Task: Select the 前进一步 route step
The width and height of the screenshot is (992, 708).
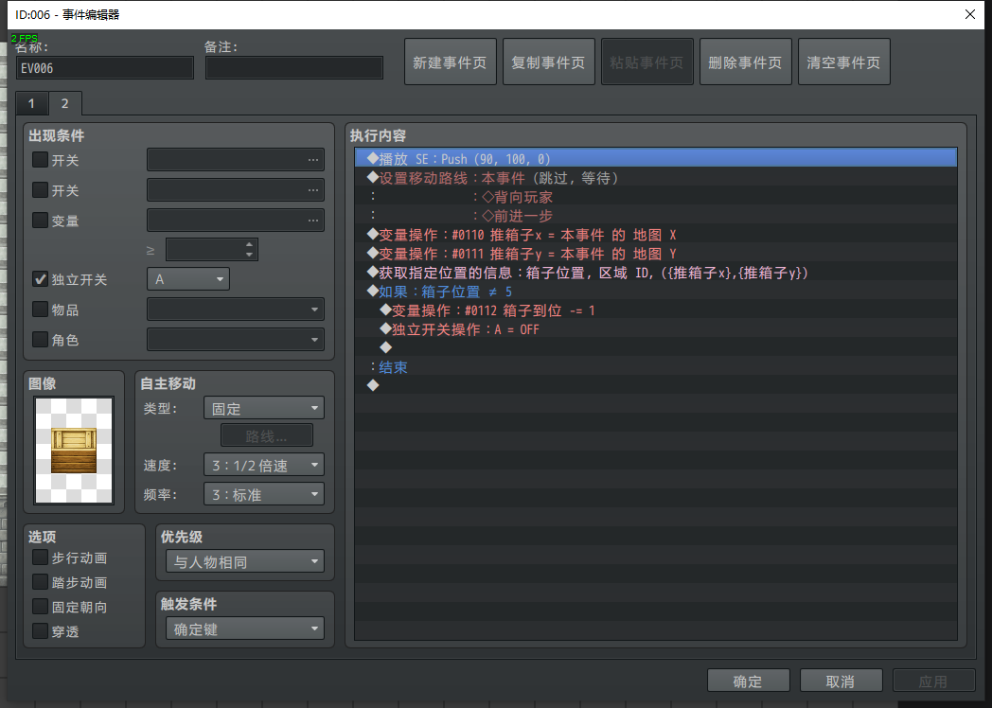Action: pos(656,216)
